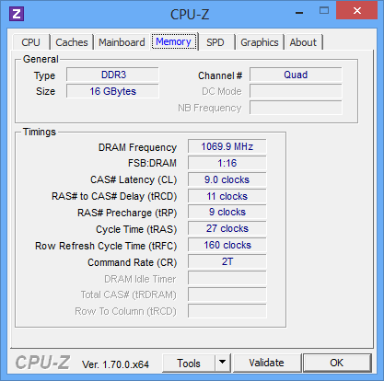Click the Memory tab
This screenshot has width=384, height=381.
click(174, 41)
